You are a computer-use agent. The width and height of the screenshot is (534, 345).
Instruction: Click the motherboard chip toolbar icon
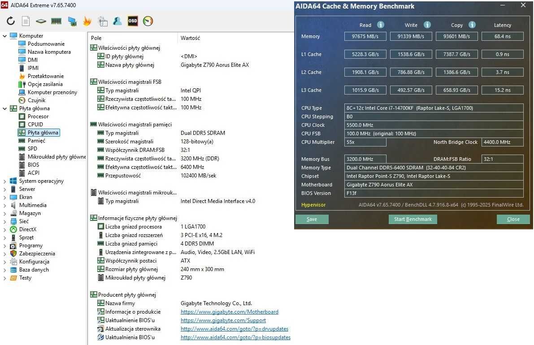(41, 22)
